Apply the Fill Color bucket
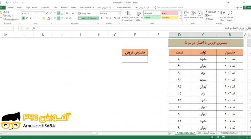 [x=43, y=18]
